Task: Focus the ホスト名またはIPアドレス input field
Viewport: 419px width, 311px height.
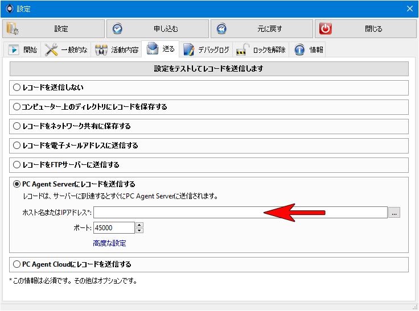Action: click(240, 213)
